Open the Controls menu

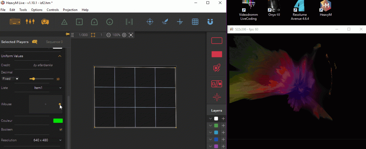click(53, 10)
